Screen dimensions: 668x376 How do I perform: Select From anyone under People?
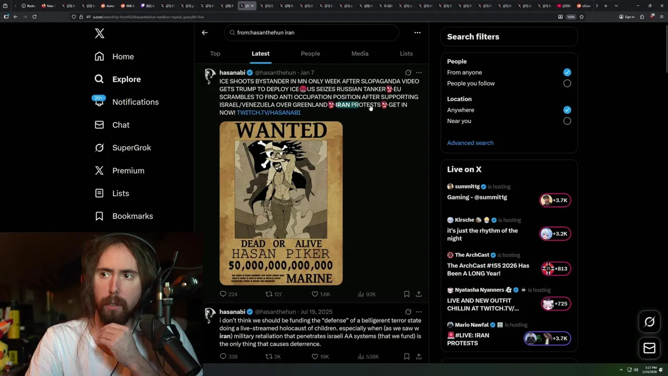[567, 73]
